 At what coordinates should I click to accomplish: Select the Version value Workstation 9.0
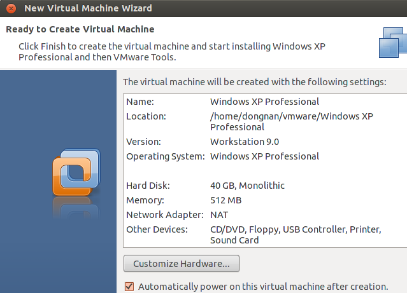point(245,142)
